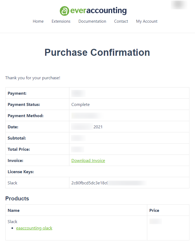
Task: Click the blurred Payment Method value
Action: tap(87, 116)
